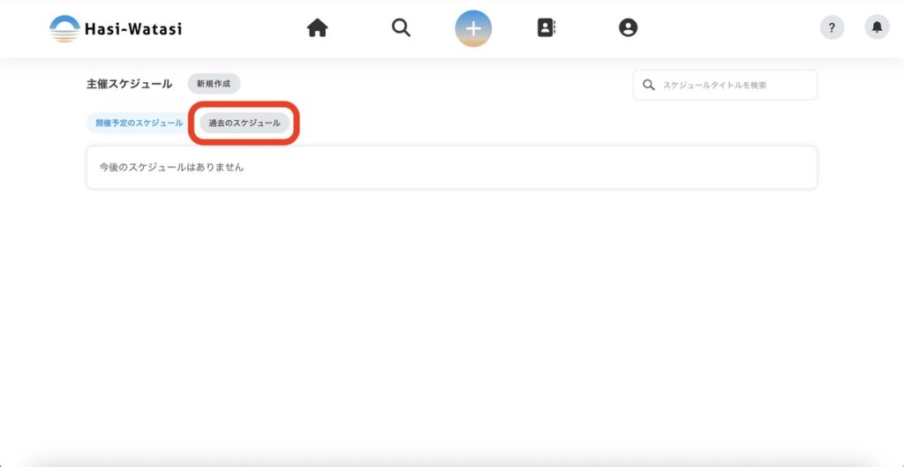
Task: Click the Hasi-Watasi brand name text
Action: [133, 29]
